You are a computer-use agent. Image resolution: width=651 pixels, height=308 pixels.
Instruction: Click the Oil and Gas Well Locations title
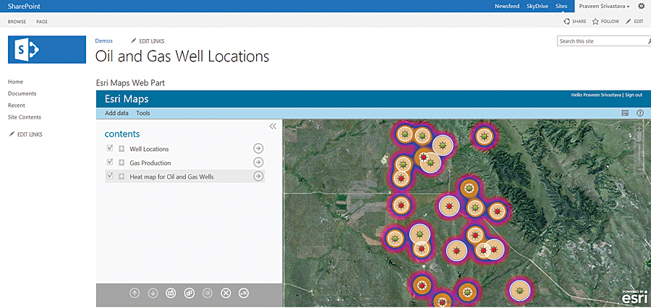coord(182,56)
